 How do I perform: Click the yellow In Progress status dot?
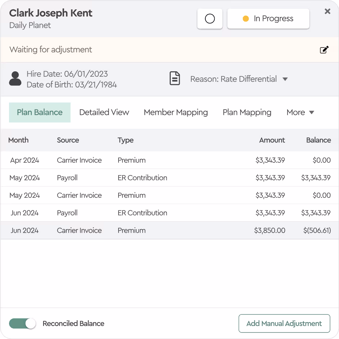246,19
